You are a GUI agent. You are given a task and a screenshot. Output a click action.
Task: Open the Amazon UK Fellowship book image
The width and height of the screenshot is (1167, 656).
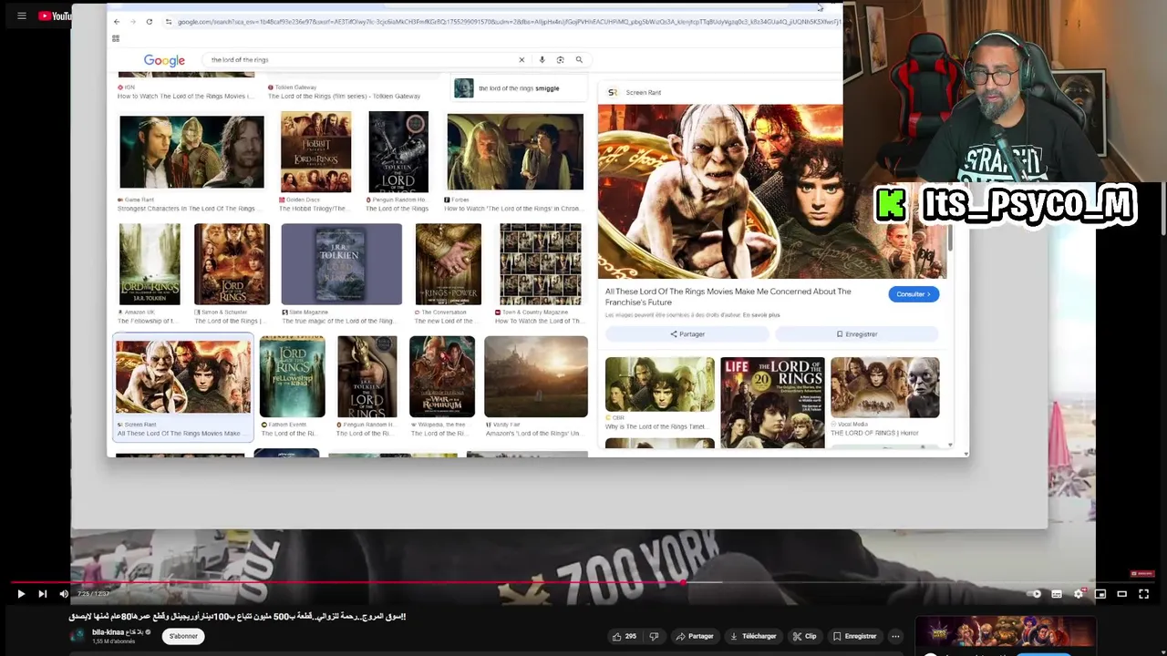(150, 264)
